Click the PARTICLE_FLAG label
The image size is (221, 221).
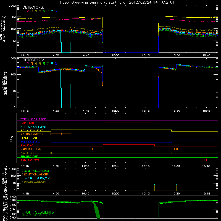pos(31,149)
